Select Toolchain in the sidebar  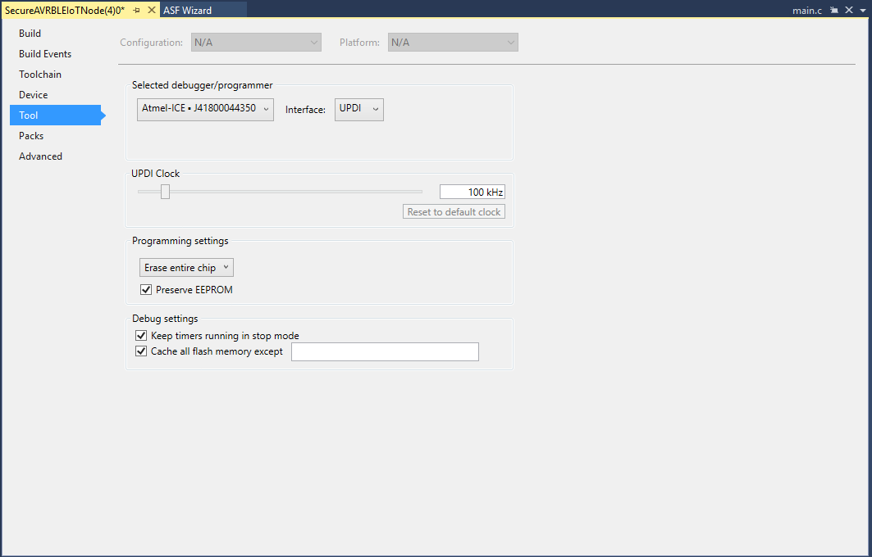[x=40, y=75]
